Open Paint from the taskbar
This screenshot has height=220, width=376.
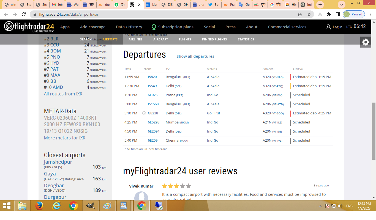107,206
